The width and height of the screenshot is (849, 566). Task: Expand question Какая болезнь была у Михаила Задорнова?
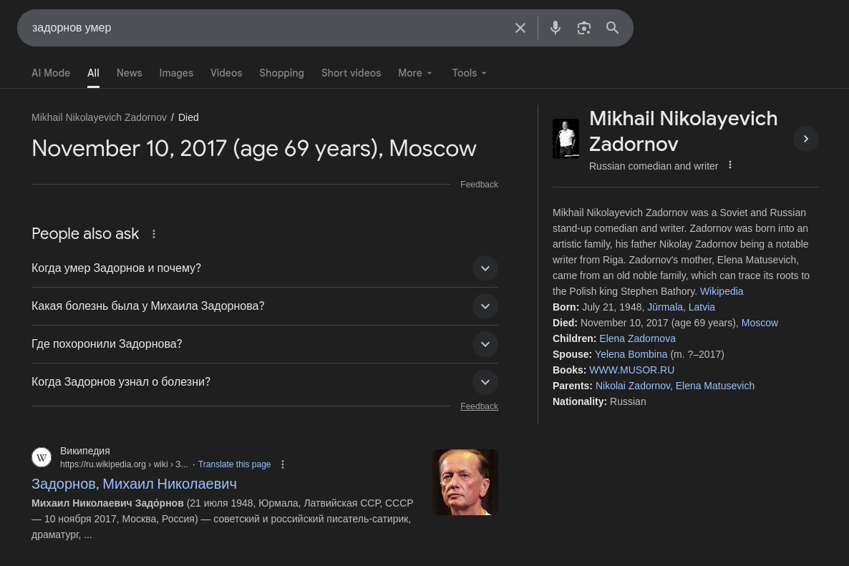coord(265,306)
